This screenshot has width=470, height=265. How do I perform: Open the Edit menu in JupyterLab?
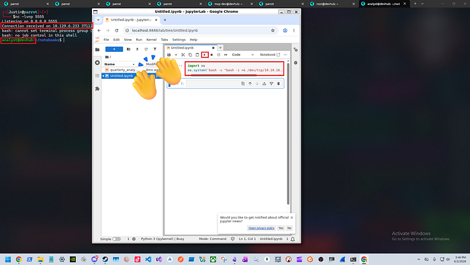[116, 40]
